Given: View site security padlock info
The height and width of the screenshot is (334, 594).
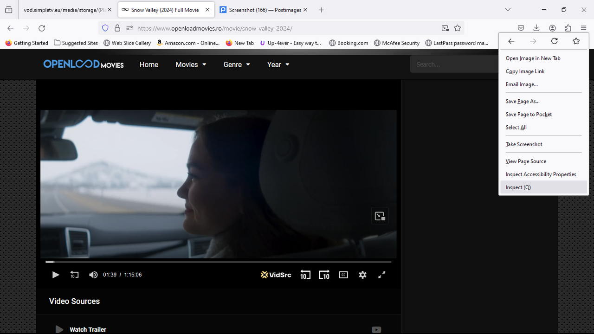Looking at the screenshot, I should [x=117, y=28].
